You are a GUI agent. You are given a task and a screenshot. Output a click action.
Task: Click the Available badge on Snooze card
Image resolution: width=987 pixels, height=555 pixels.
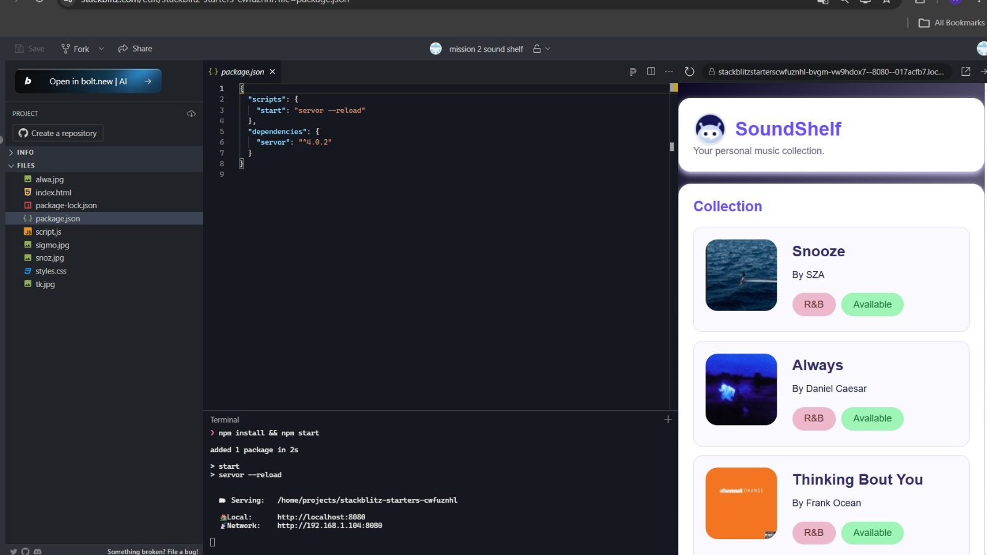872,304
